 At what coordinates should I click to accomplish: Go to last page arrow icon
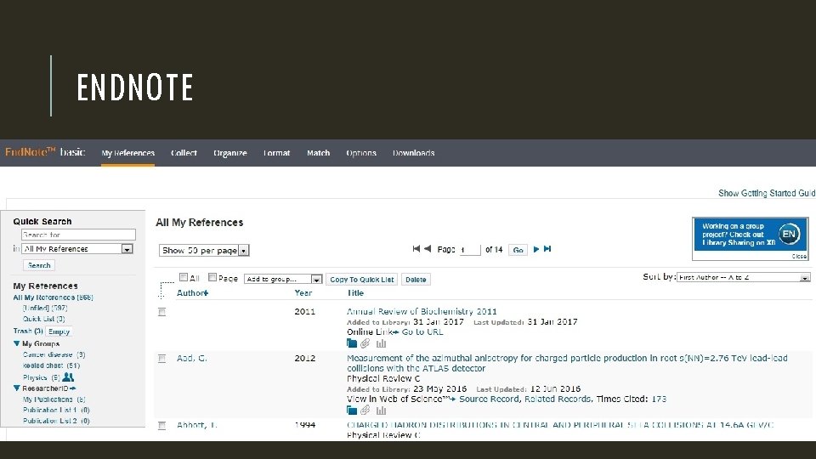(547, 249)
